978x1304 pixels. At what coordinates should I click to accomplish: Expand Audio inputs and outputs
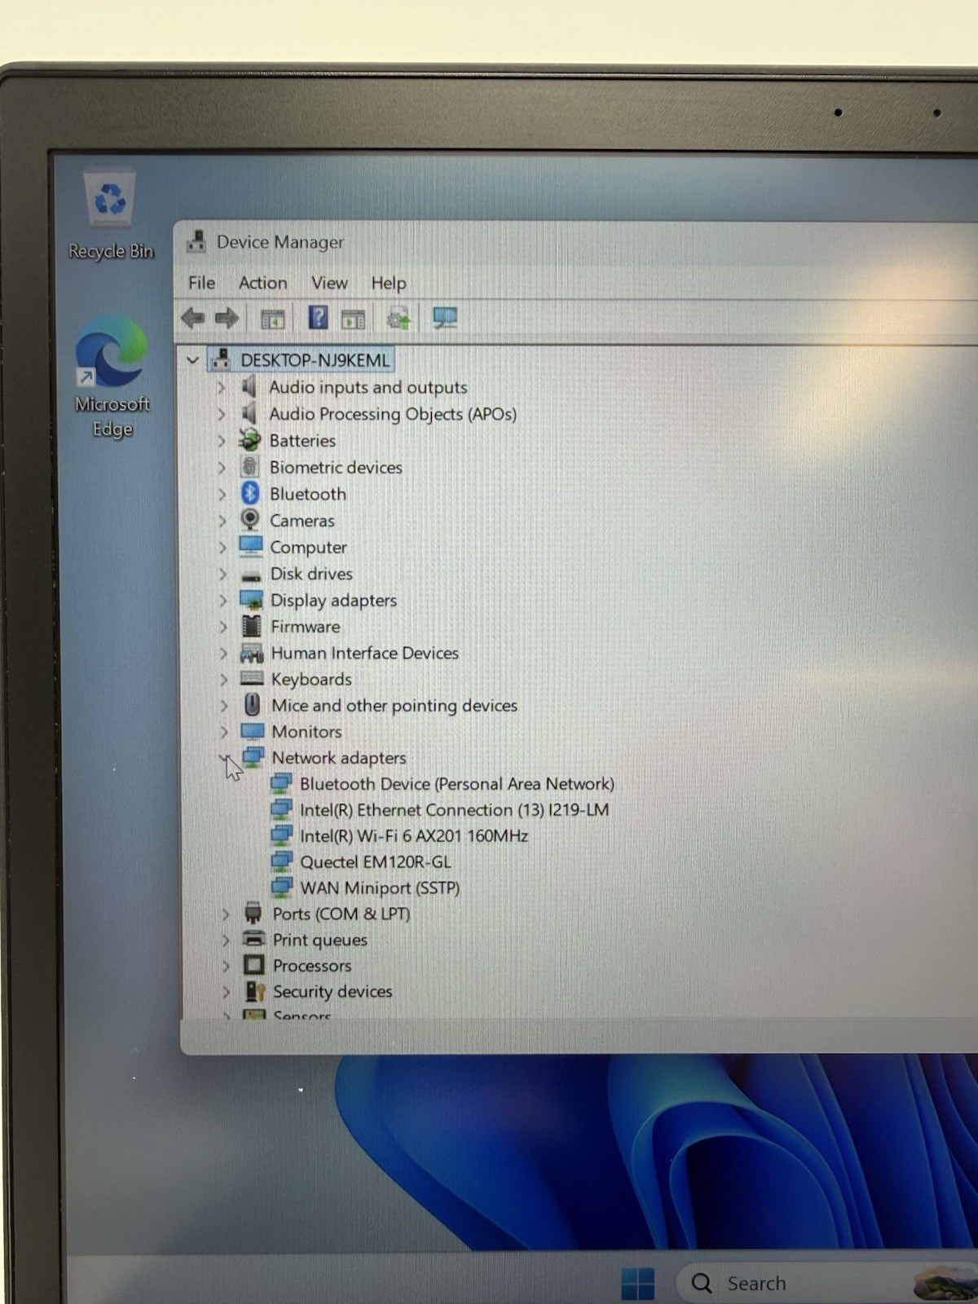222,387
